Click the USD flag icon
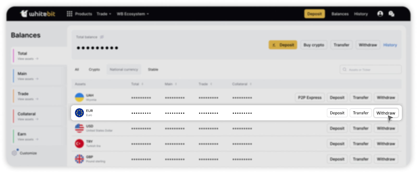 pyautogui.click(x=79, y=128)
